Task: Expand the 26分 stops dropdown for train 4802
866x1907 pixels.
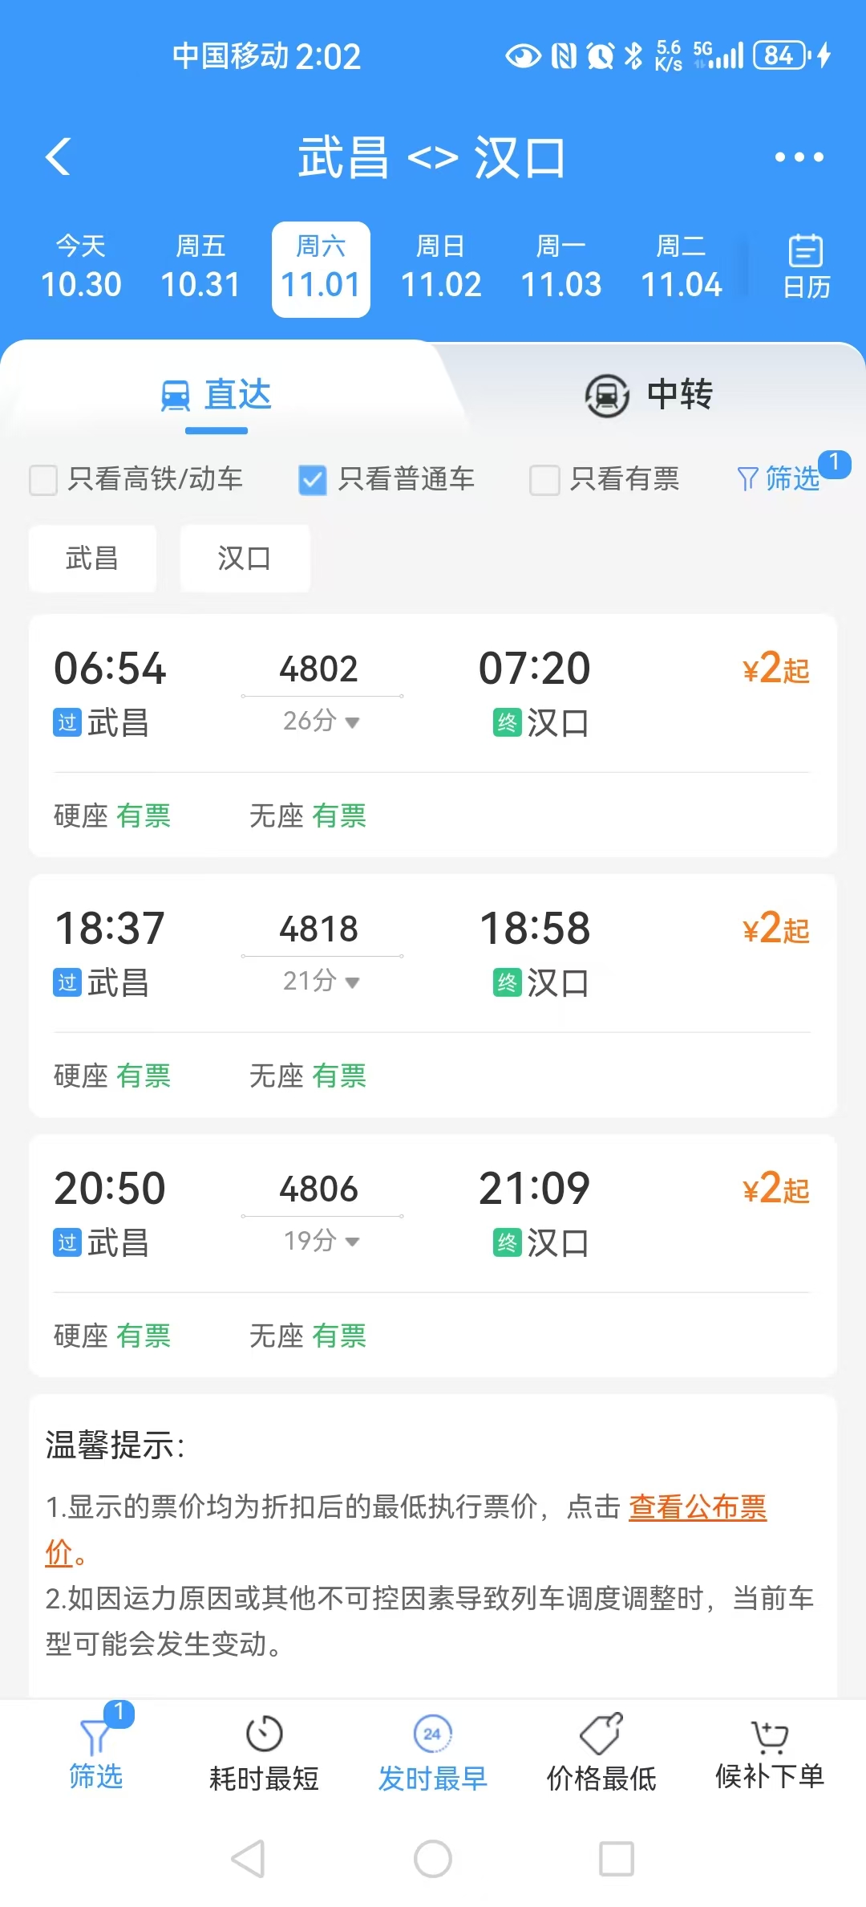Action: point(321,721)
